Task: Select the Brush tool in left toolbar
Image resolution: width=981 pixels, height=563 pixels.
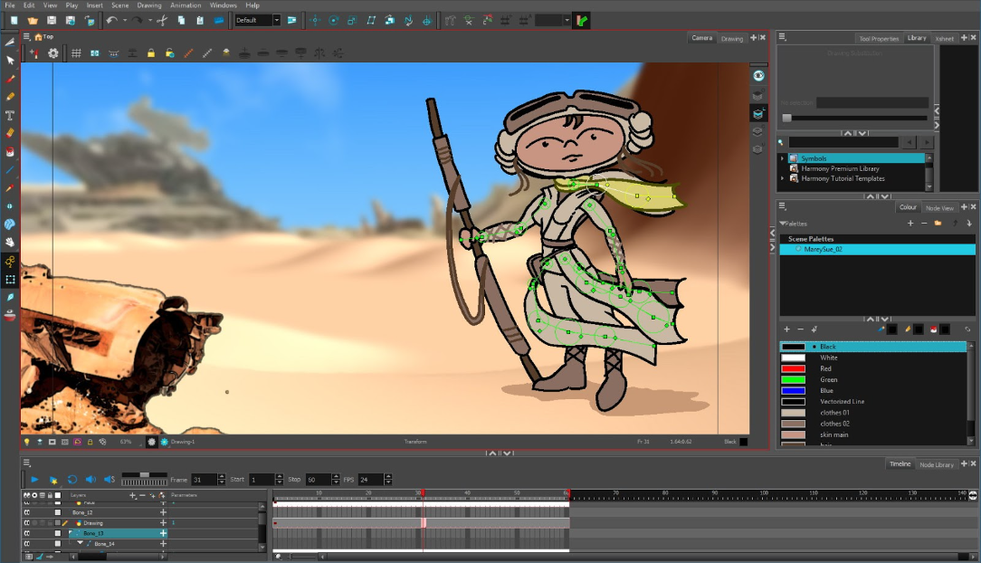Action: point(10,79)
